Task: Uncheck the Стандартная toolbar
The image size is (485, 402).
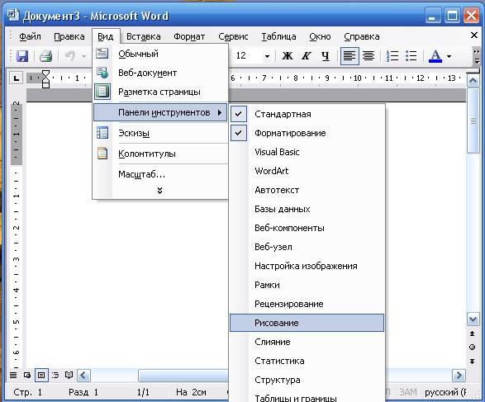Action: (307, 114)
